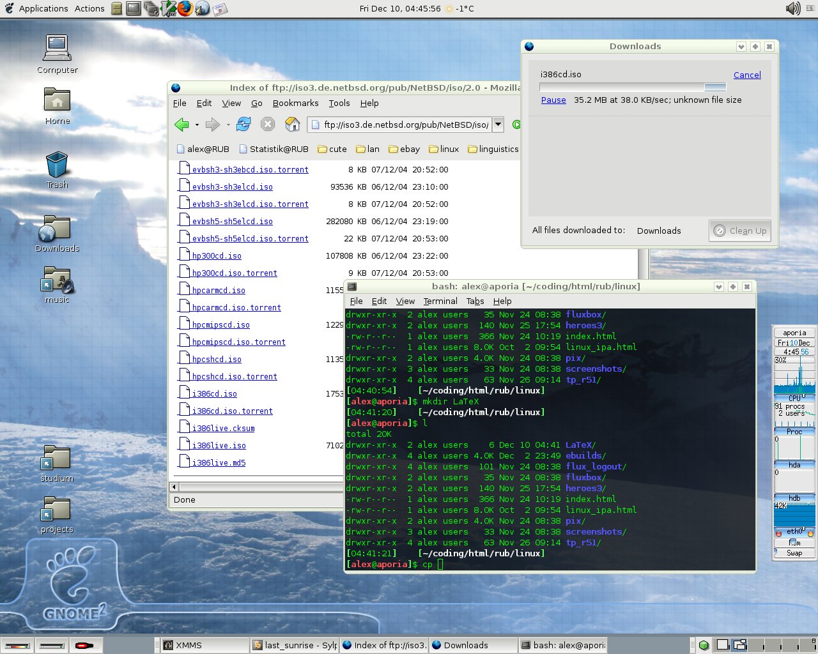Open the volume control speaker icon
The width and height of the screenshot is (818, 654).
(x=792, y=8)
